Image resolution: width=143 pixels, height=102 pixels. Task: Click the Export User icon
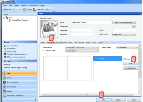tap(5, 49)
